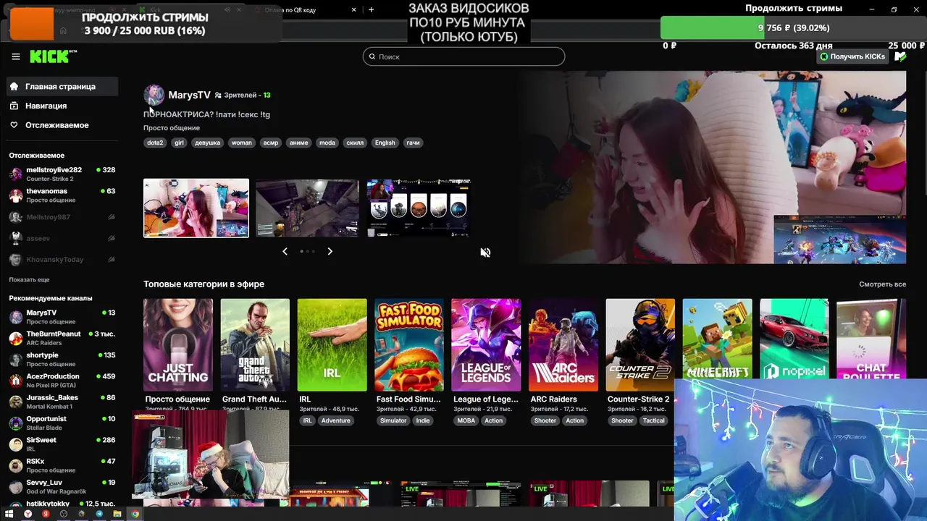The width and height of the screenshot is (927, 521).
Task: Open the hamburger sidebar menu
Action: point(16,56)
